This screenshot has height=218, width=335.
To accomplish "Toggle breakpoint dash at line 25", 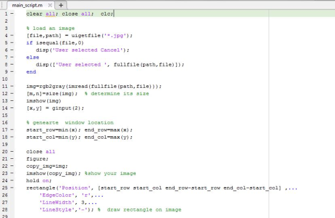I will click(x=12, y=188).
